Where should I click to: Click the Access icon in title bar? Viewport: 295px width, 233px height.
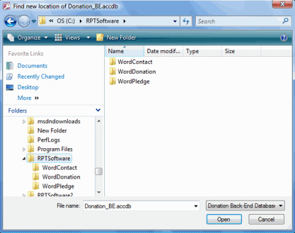click(6, 6)
